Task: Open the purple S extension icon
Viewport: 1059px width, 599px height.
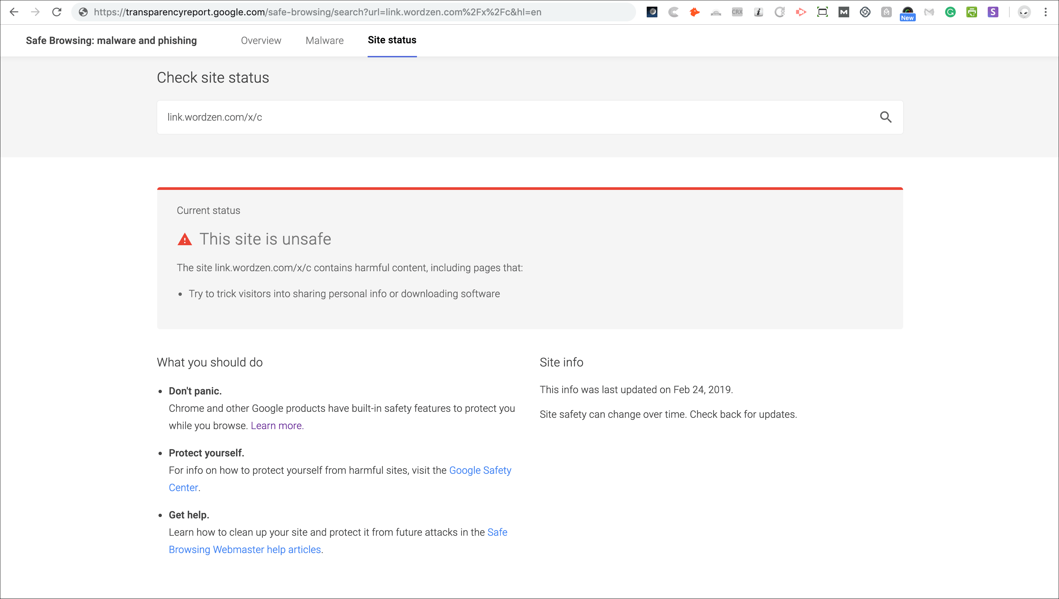Action: tap(993, 12)
